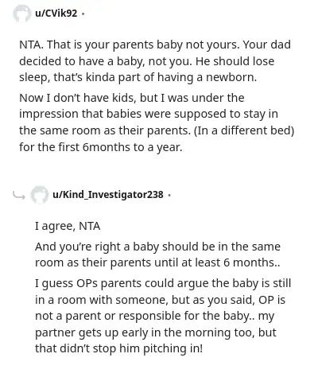Click the '(In a different bed)' parenthetical text

(x=244, y=130)
